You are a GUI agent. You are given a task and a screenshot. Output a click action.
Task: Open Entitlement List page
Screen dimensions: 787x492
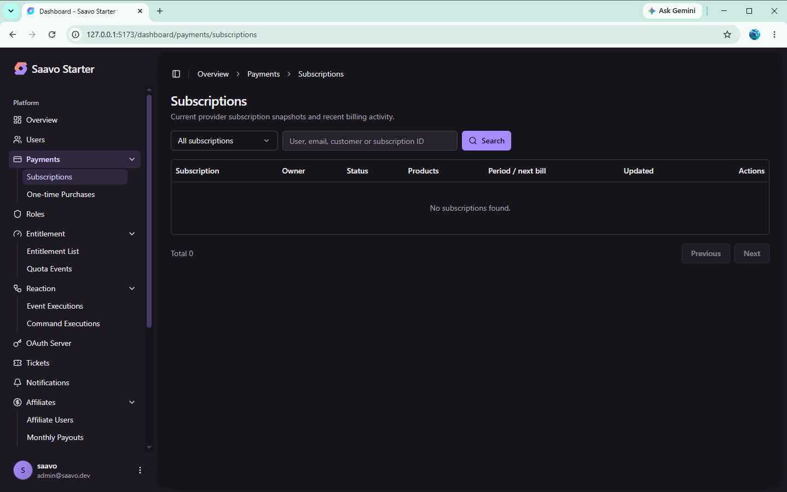pos(74,251)
